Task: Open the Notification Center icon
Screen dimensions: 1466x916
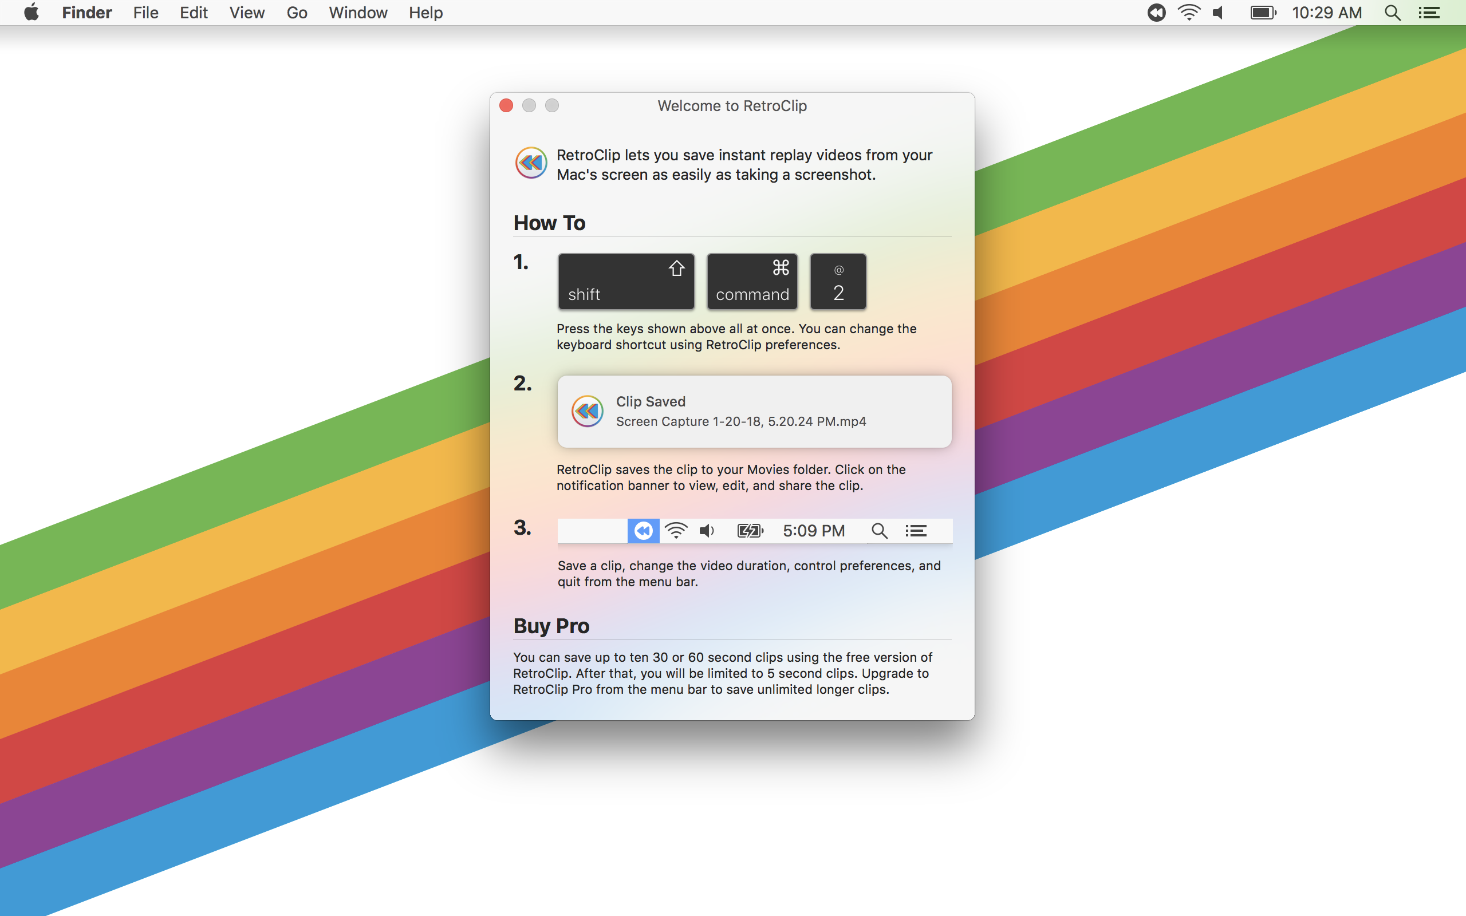Action: pos(1429,13)
